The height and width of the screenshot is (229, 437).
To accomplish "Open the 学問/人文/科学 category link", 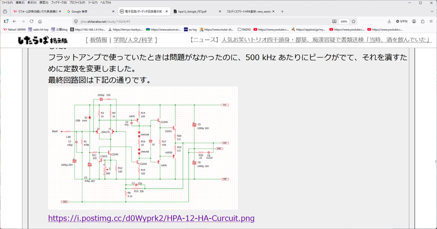I will tap(133, 40).
